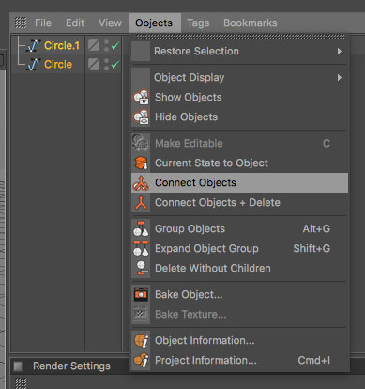The height and width of the screenshot is (389, 365).
Task: Expand the Object Display submenu arrow
Action: pos(340,78)
